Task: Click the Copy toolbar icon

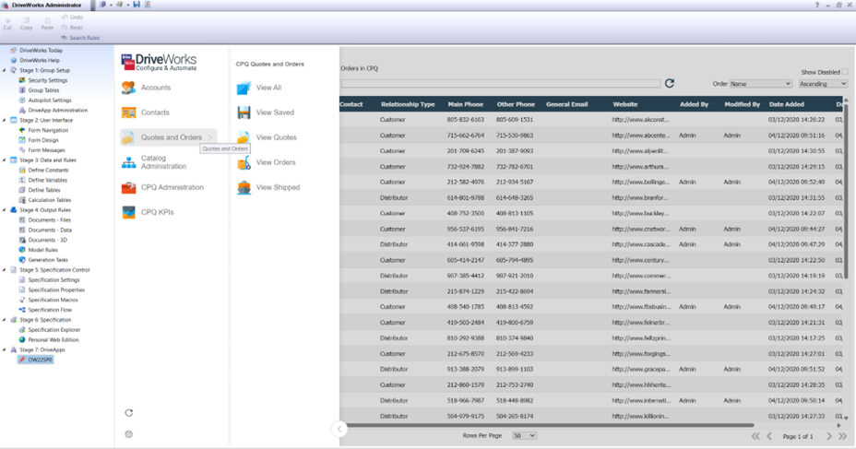Action: point(26,23)
